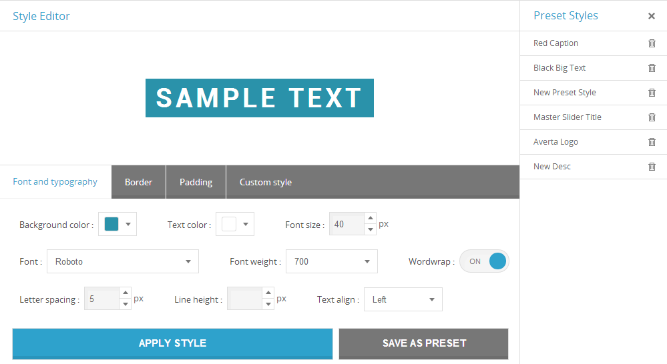
Task: Trash the New Desc preset
Action: click(652, 167)
